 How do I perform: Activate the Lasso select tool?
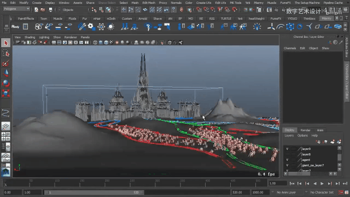(x=6, y=54)
